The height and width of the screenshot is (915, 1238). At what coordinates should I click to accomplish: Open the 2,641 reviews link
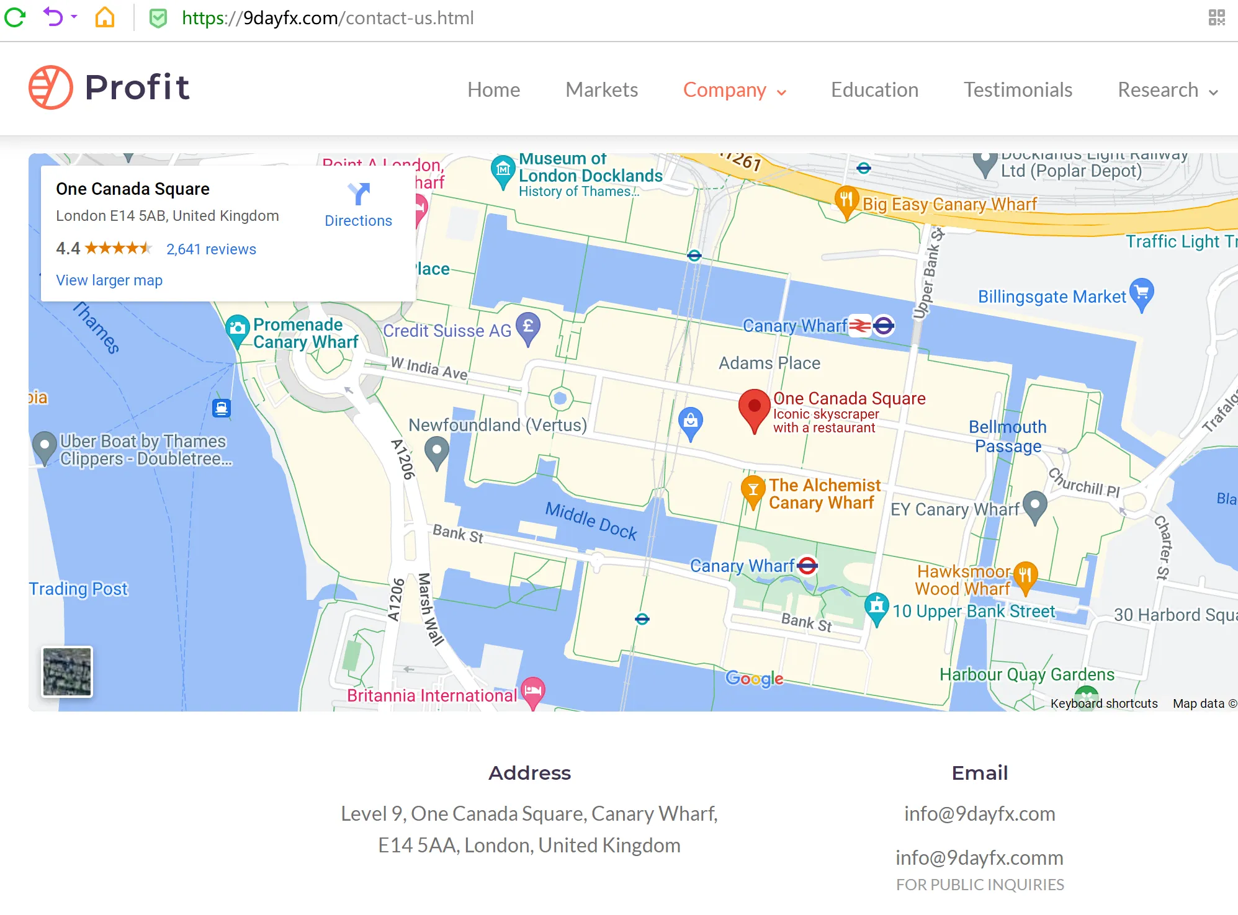211,249
